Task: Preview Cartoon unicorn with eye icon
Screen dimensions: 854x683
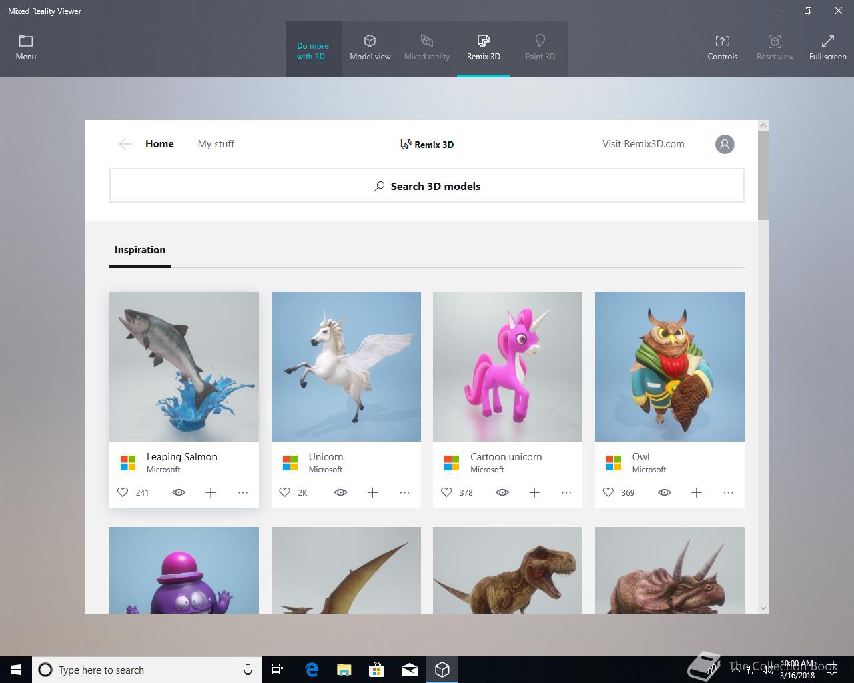Action: coord(502,492)
